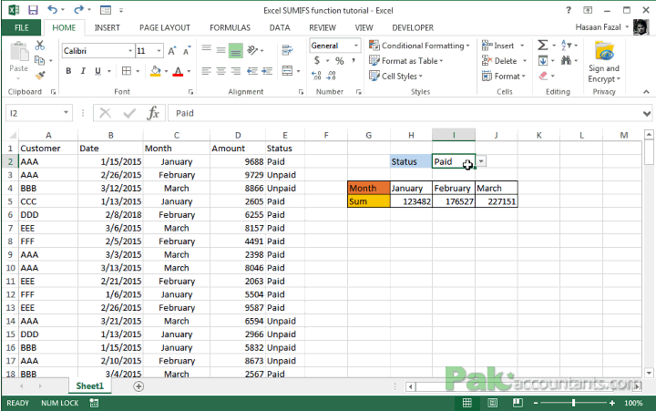Screen dimensions: 656x411
Task: Open the Paid status cell dropdown
Action: click(481, 161)
